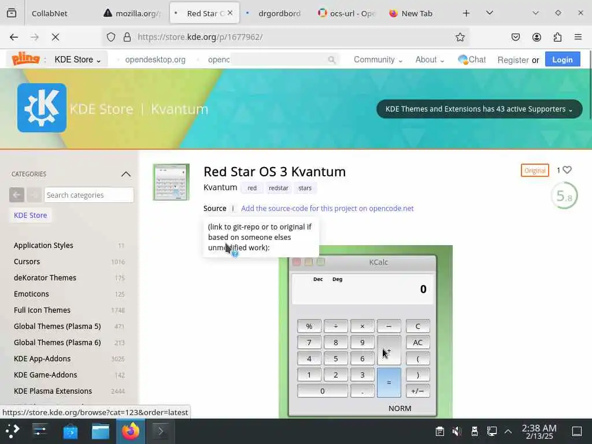
Task: Open the 5.8 rating score circle
Action: tap(564, 195)
